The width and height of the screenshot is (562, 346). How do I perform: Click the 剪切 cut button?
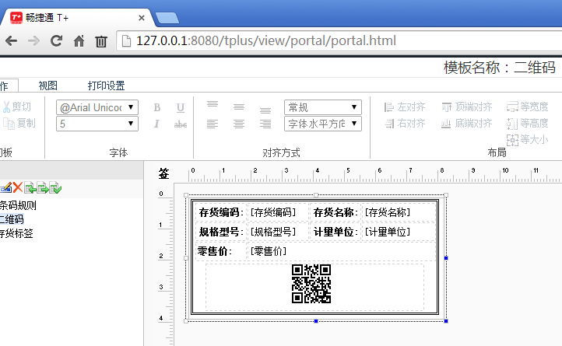point(17,107)
